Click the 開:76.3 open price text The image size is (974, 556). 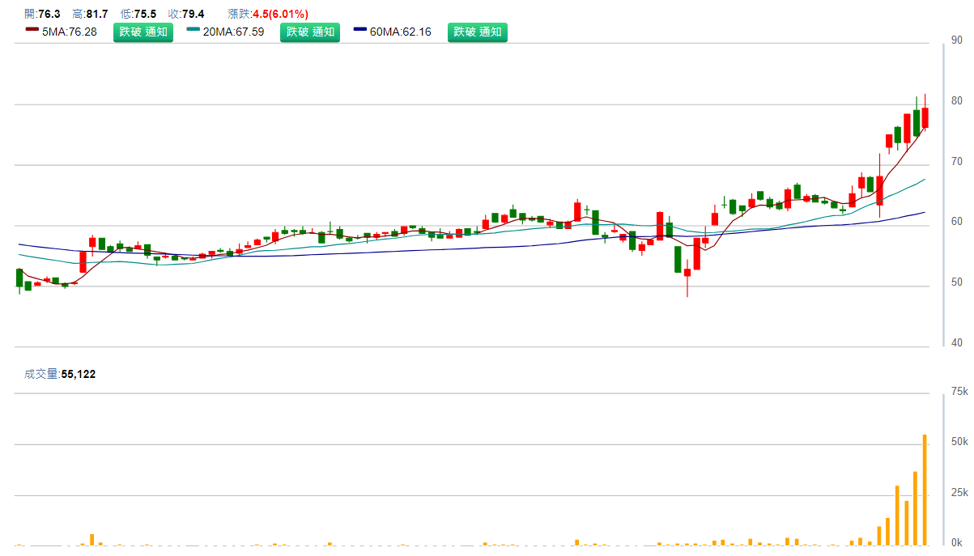[43, 14]
